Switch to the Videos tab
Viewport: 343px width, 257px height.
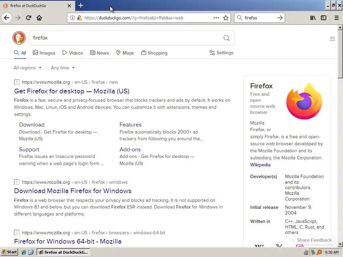(73, 53)
